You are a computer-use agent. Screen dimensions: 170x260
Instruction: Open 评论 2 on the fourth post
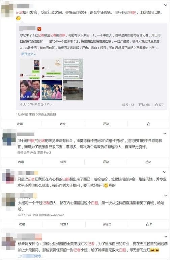click(107, 224)
